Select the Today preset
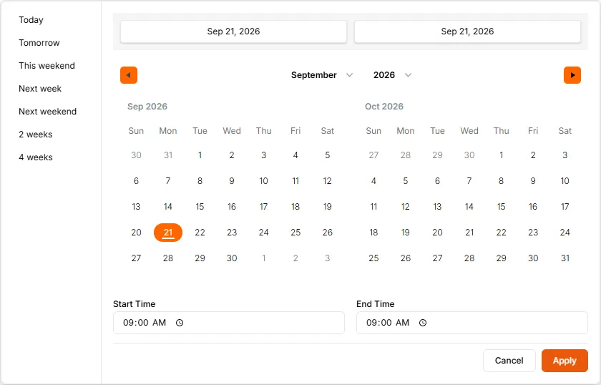Viewport: 601px width, 385px height. (x=31, y=20)
